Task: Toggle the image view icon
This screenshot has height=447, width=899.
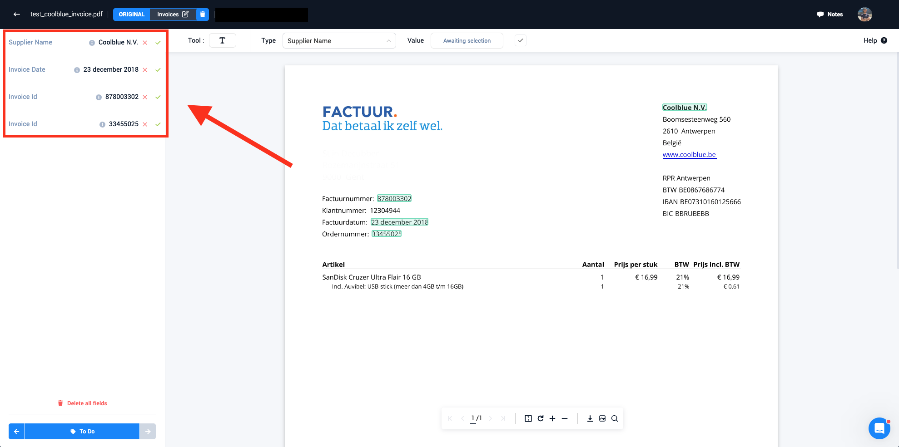Action: (x=602, y=418)
